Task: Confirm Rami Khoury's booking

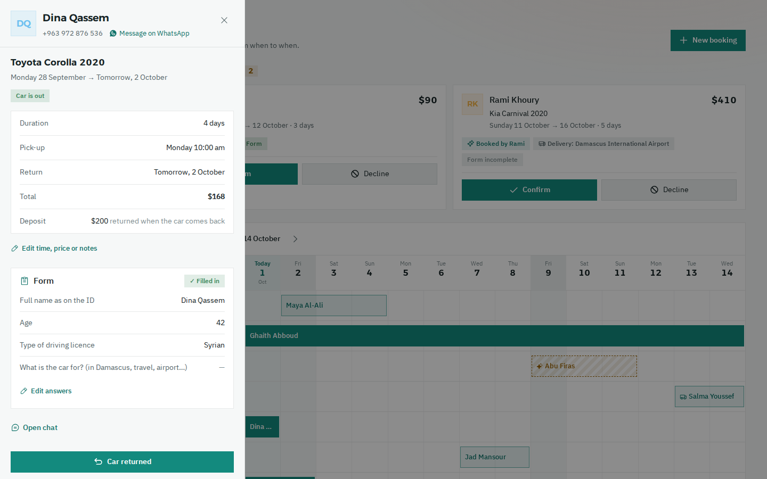Action: coord(529,190)
